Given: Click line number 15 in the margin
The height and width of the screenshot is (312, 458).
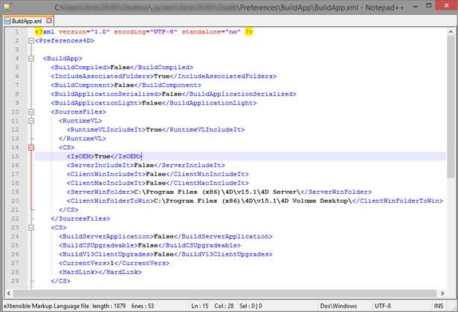Looking at the screenshot, I should 15,156.
